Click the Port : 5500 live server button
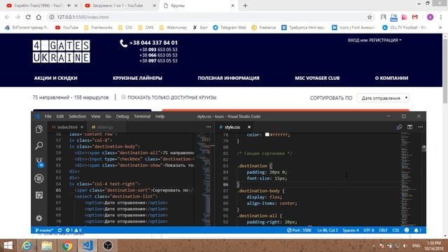The image size is (448, 252). 299,230
